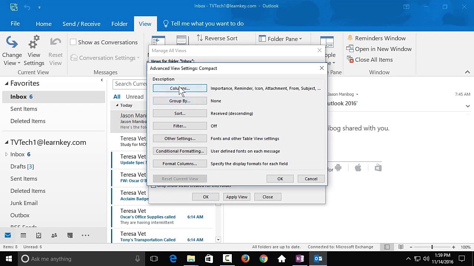
Task: Click Open in New Window
Action: point(379,49)
